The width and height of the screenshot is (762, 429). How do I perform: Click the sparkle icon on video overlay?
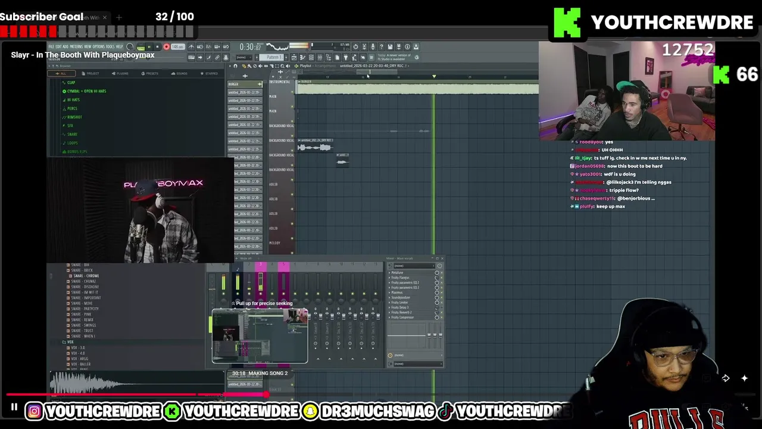point(744,378)
